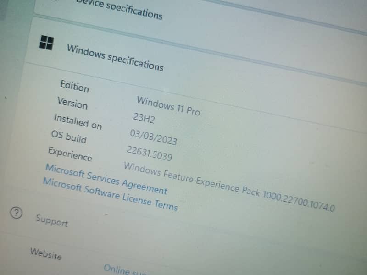This screenshot has width=367, height=275.
Task: Click the Windows logo icon beside Windows specifications
Action: (47, 43)
